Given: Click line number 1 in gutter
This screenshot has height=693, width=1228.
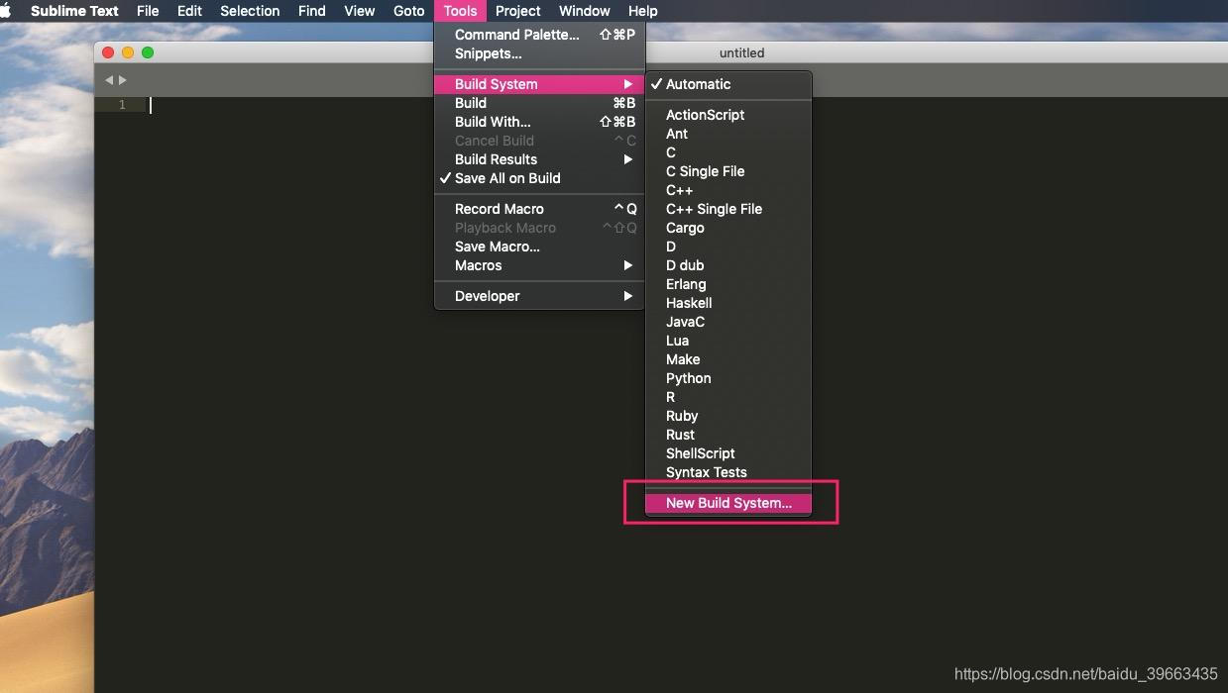Looking at the screenshot, I should pyautogui.click(x=122, y=105).
